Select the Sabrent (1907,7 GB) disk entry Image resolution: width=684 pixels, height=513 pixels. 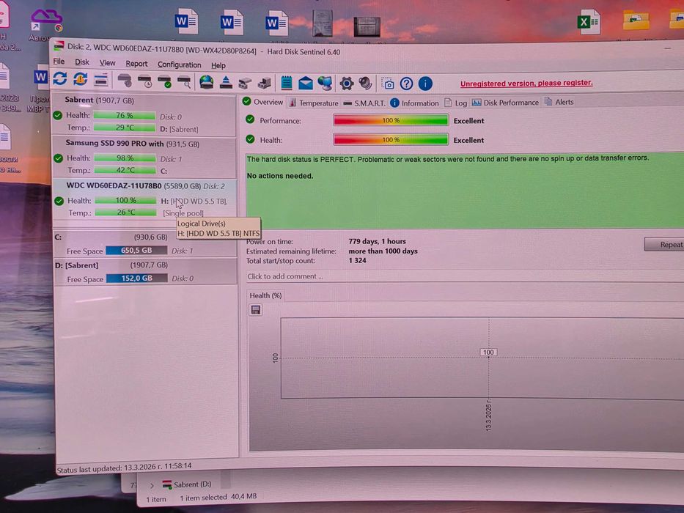[144, 114]
